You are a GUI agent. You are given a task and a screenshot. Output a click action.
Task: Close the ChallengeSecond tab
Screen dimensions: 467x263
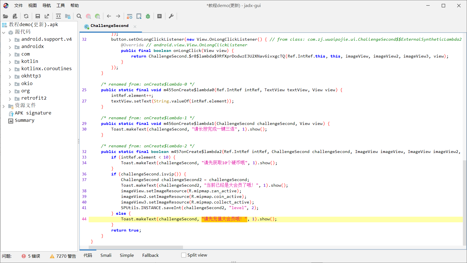click(x=135, y=27)
